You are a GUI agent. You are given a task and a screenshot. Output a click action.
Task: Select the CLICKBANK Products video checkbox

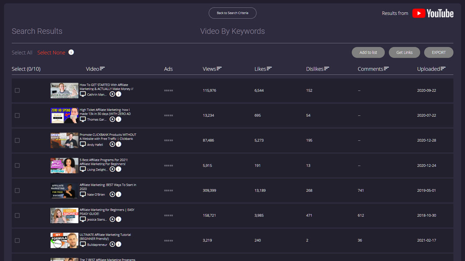click(x=17, y=140)
